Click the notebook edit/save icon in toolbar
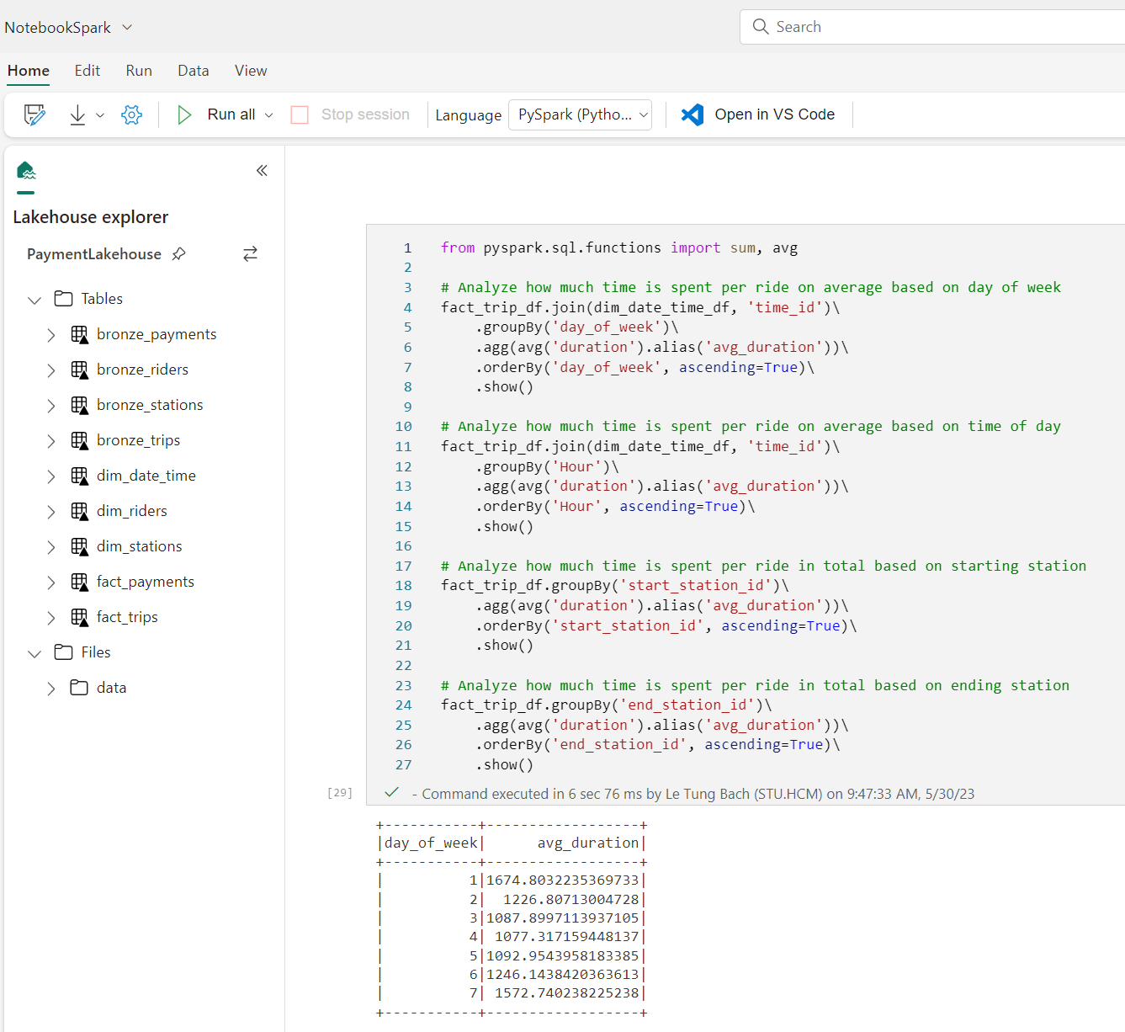 click(34, 114)
